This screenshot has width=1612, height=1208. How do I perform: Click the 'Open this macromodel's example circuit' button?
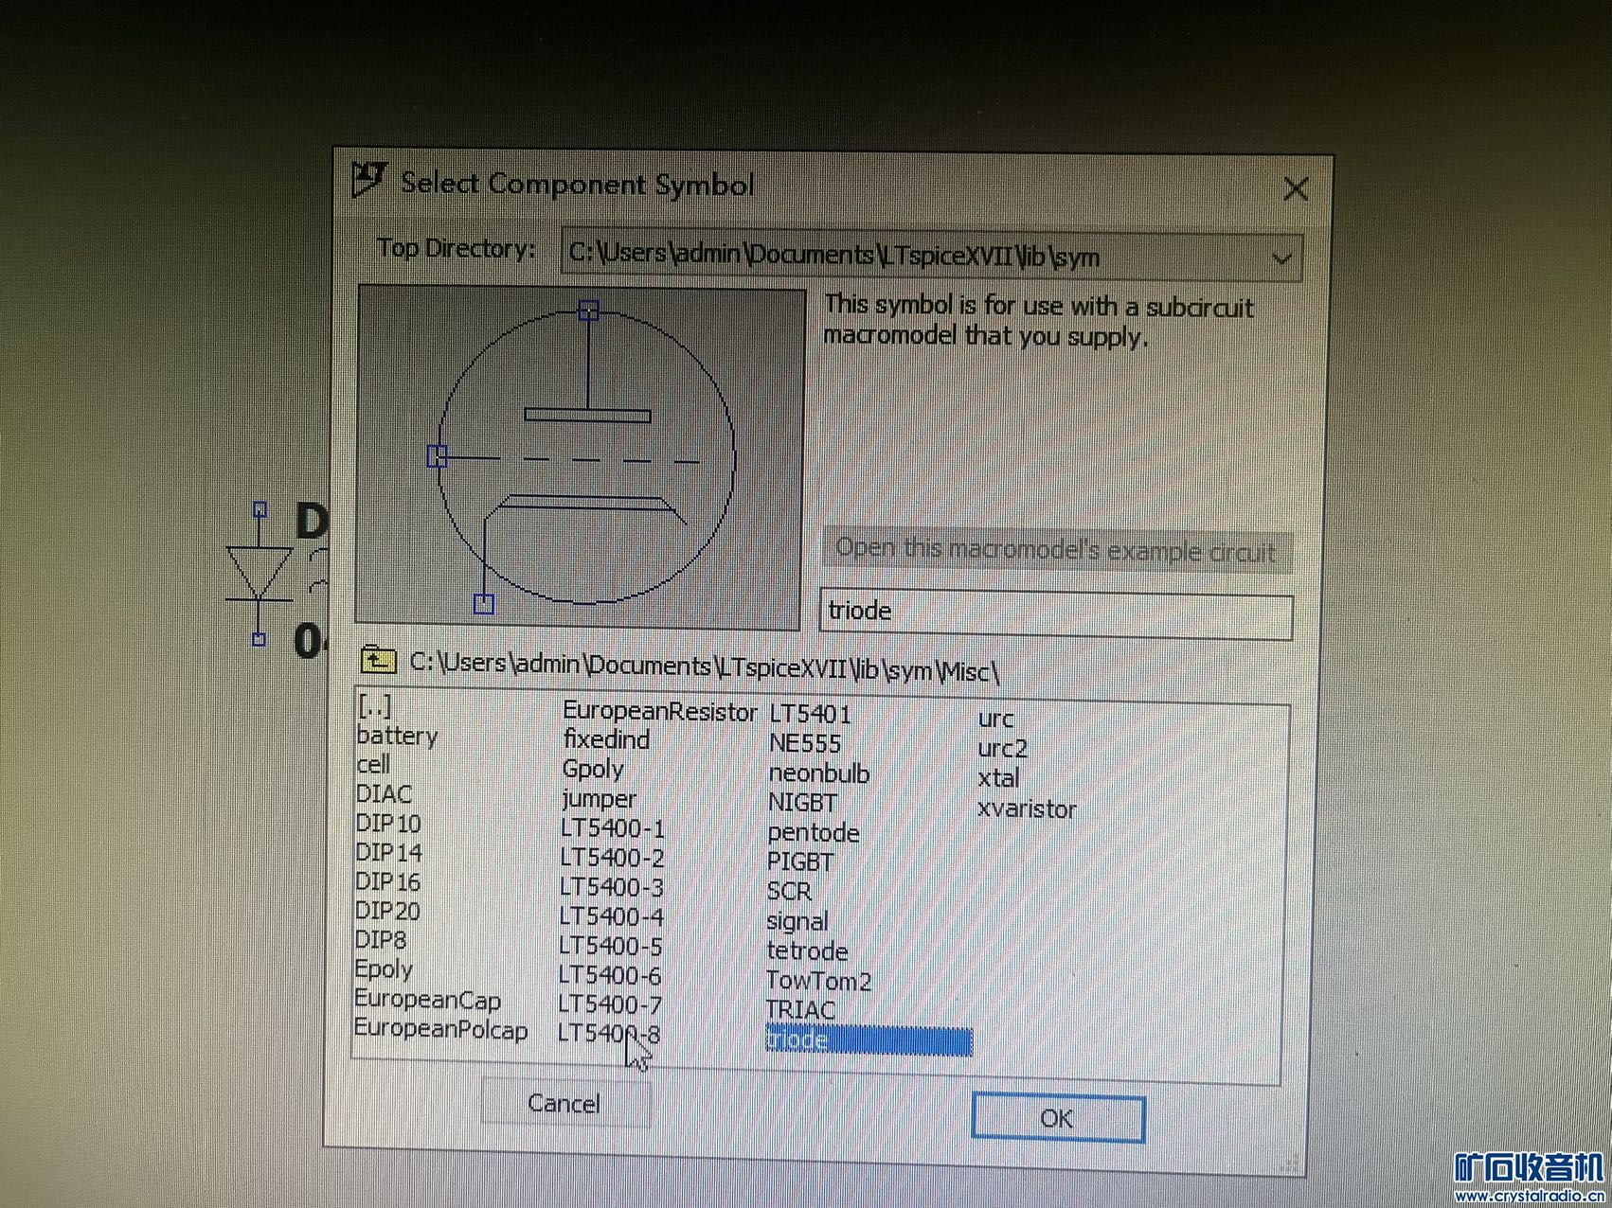(1056, 550)
